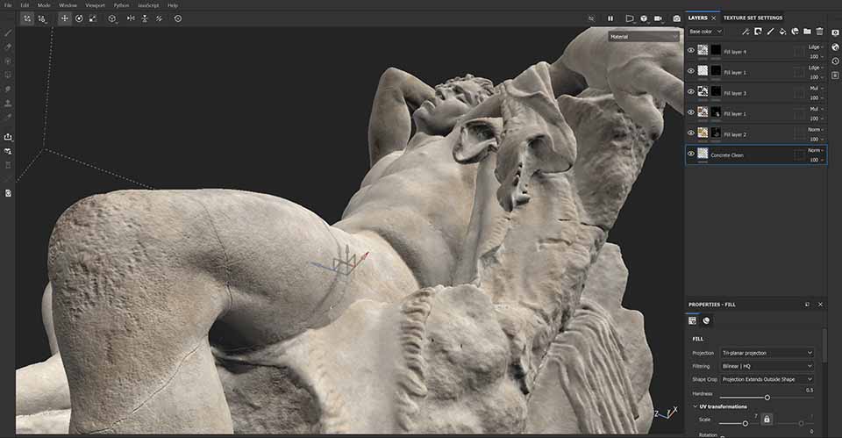Open the Shader settings globe icon on right dock
The height and width of the screenshot is (438, 842).
(x=835, y=47)
